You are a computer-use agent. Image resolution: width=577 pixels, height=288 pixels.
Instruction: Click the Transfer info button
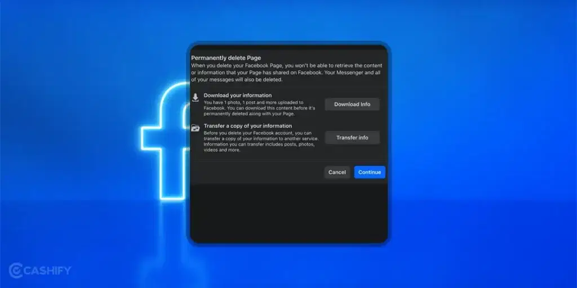[x=352, y=138]
